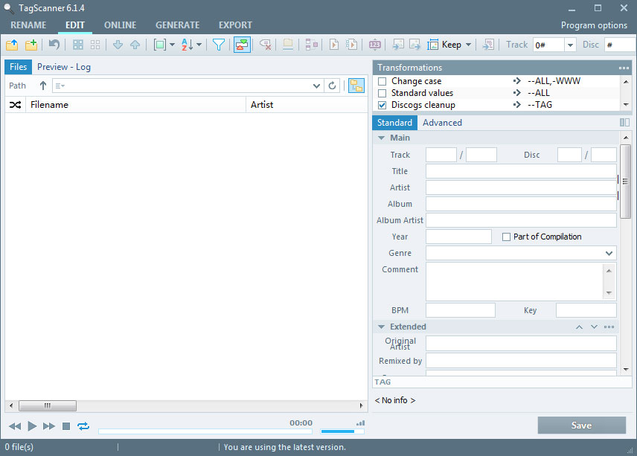637x456 pixels.
Task: Uncheck the Discogs cleanup transformation
Action: click(382, 105)
